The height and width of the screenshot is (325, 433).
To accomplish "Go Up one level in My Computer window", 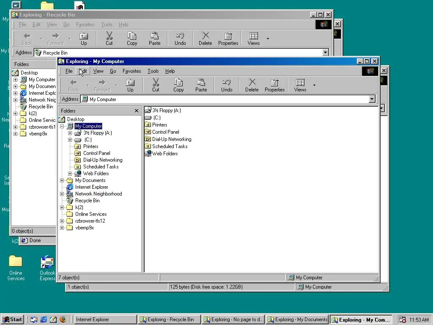I will [130, 85].
